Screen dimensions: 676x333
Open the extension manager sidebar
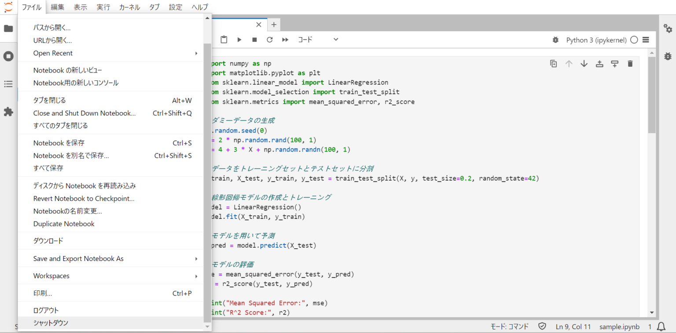pos(8,111)
